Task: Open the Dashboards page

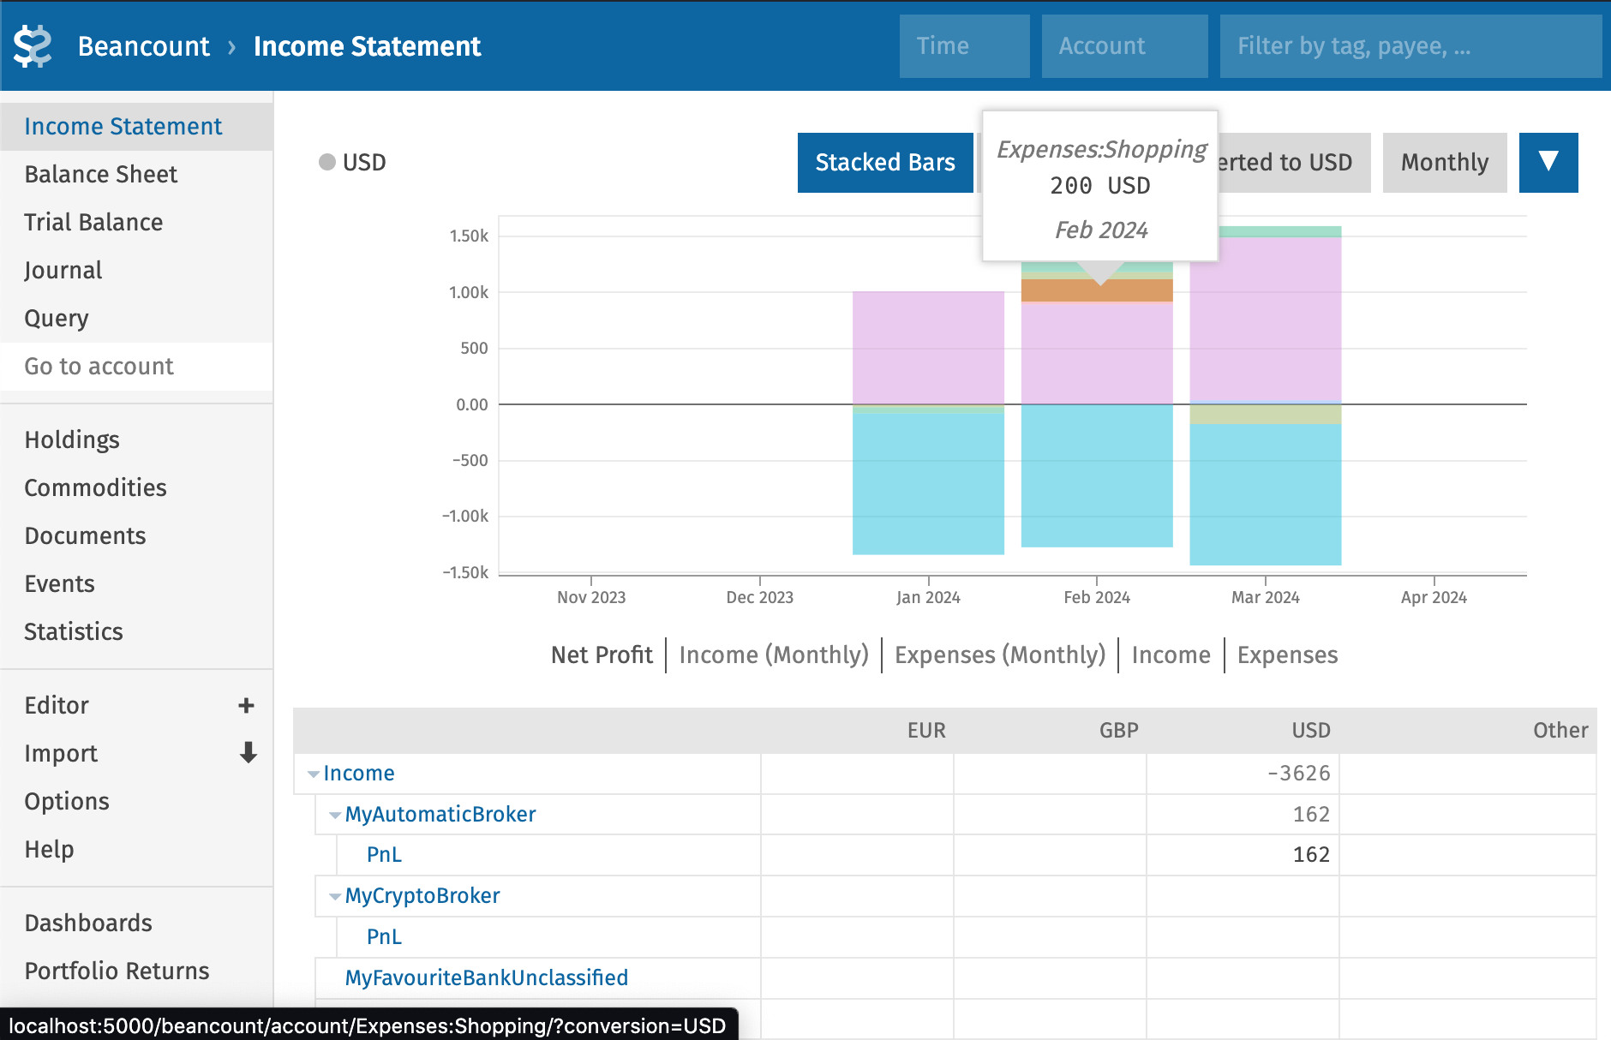Action: (136, 923)
